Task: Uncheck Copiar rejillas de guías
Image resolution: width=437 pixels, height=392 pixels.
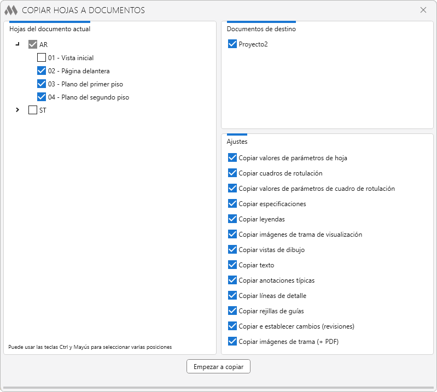Action: pyautogui.click(x=232, y=311)
